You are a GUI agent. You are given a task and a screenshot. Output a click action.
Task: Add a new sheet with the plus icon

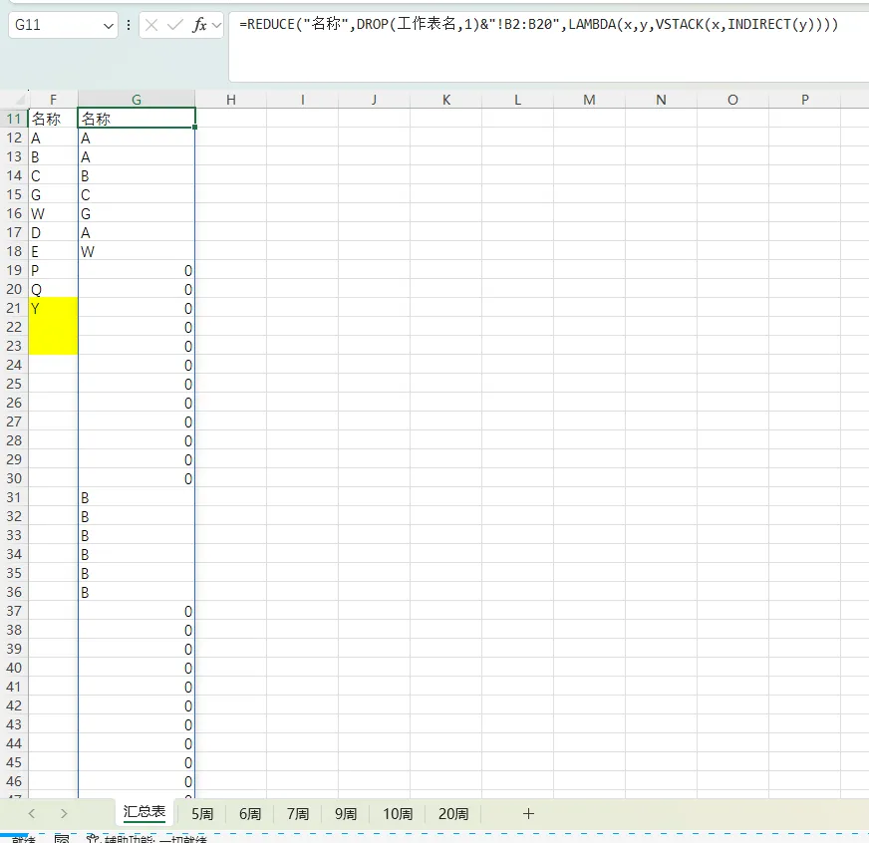tap(528, 814)
